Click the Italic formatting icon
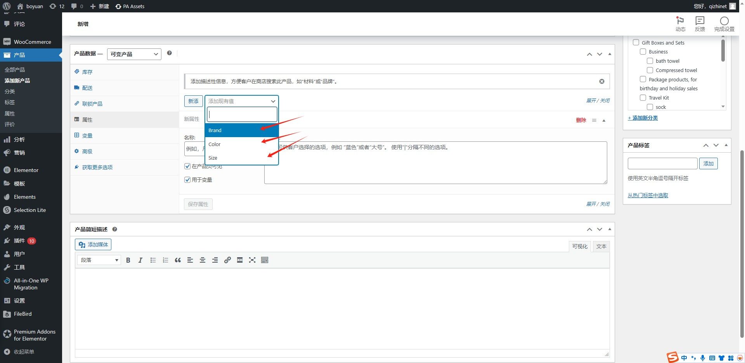Viewport: 745px width, 363px height. [x=140, y=260]
